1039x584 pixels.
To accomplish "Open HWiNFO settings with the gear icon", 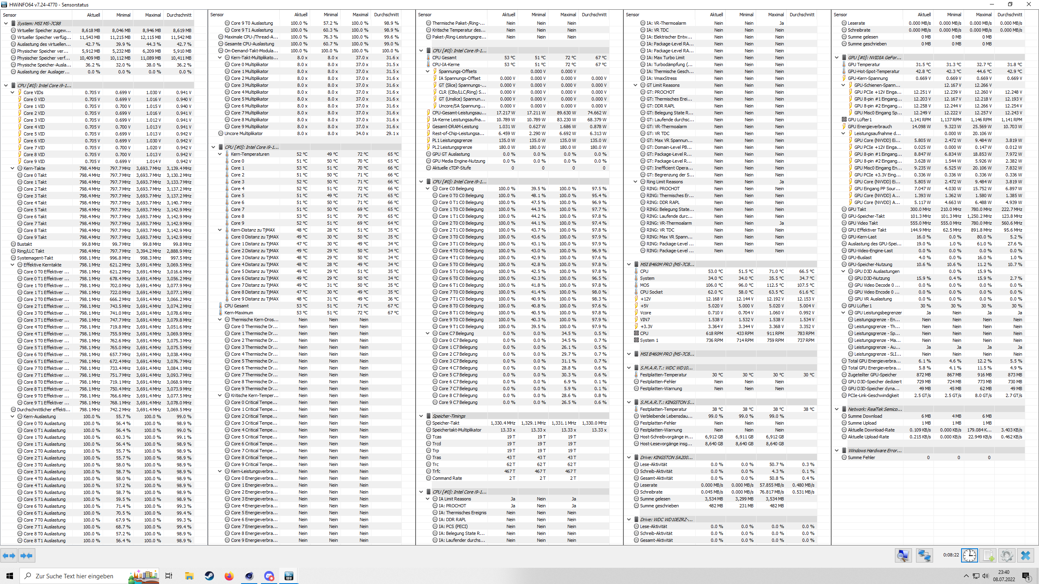I will [1006, 556].
